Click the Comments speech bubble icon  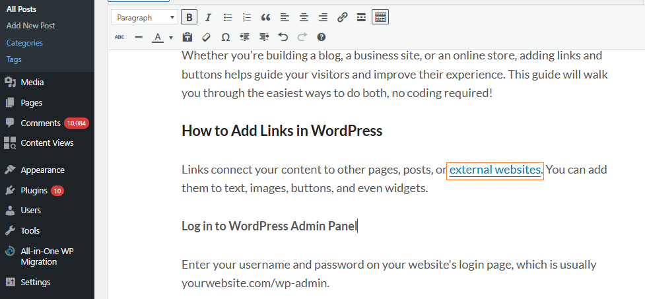[10, 123]
